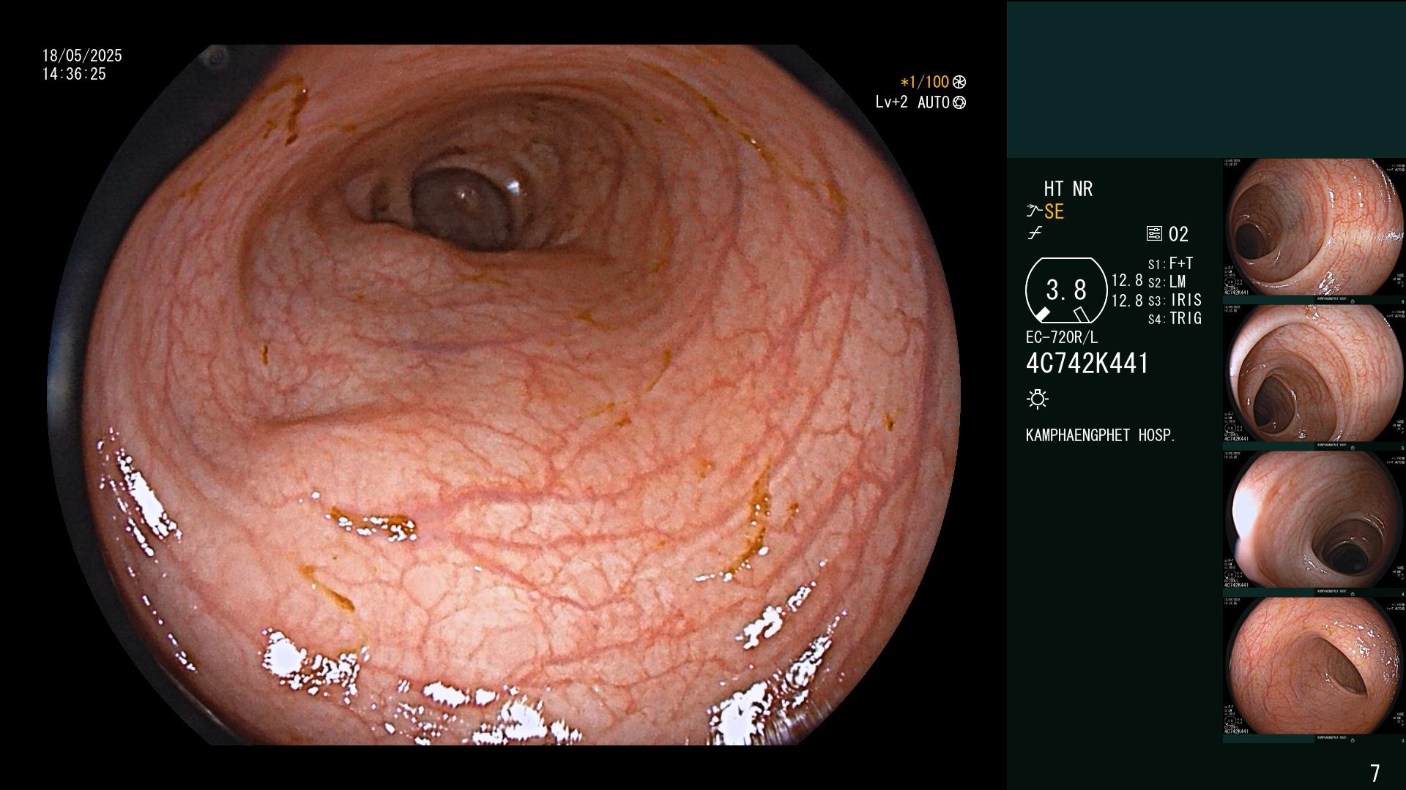Open the second colonoscopy thumbnail
The image size is (1406, 790).
point(1314,374)
